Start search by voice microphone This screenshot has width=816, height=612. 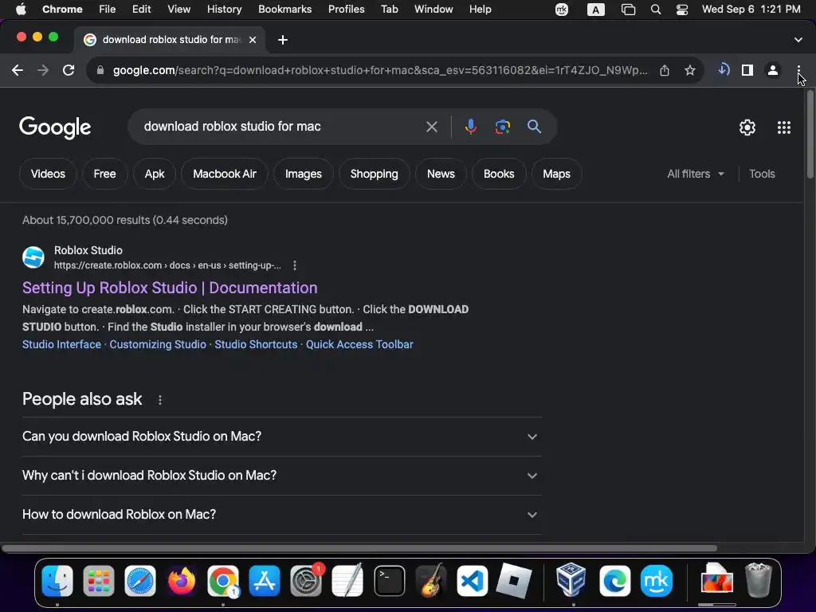coord(470,127)
